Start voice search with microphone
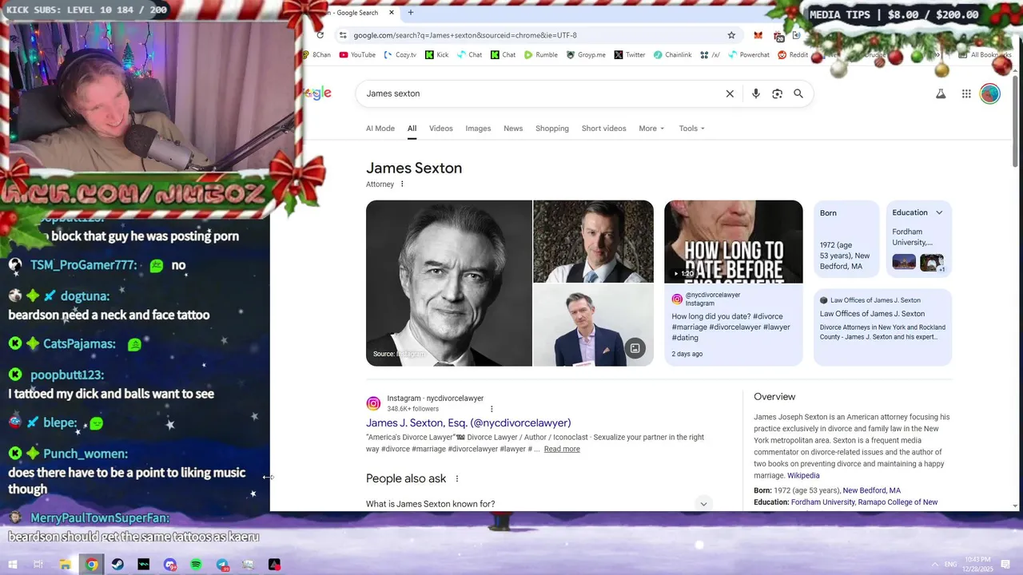 tap(755, 93)
